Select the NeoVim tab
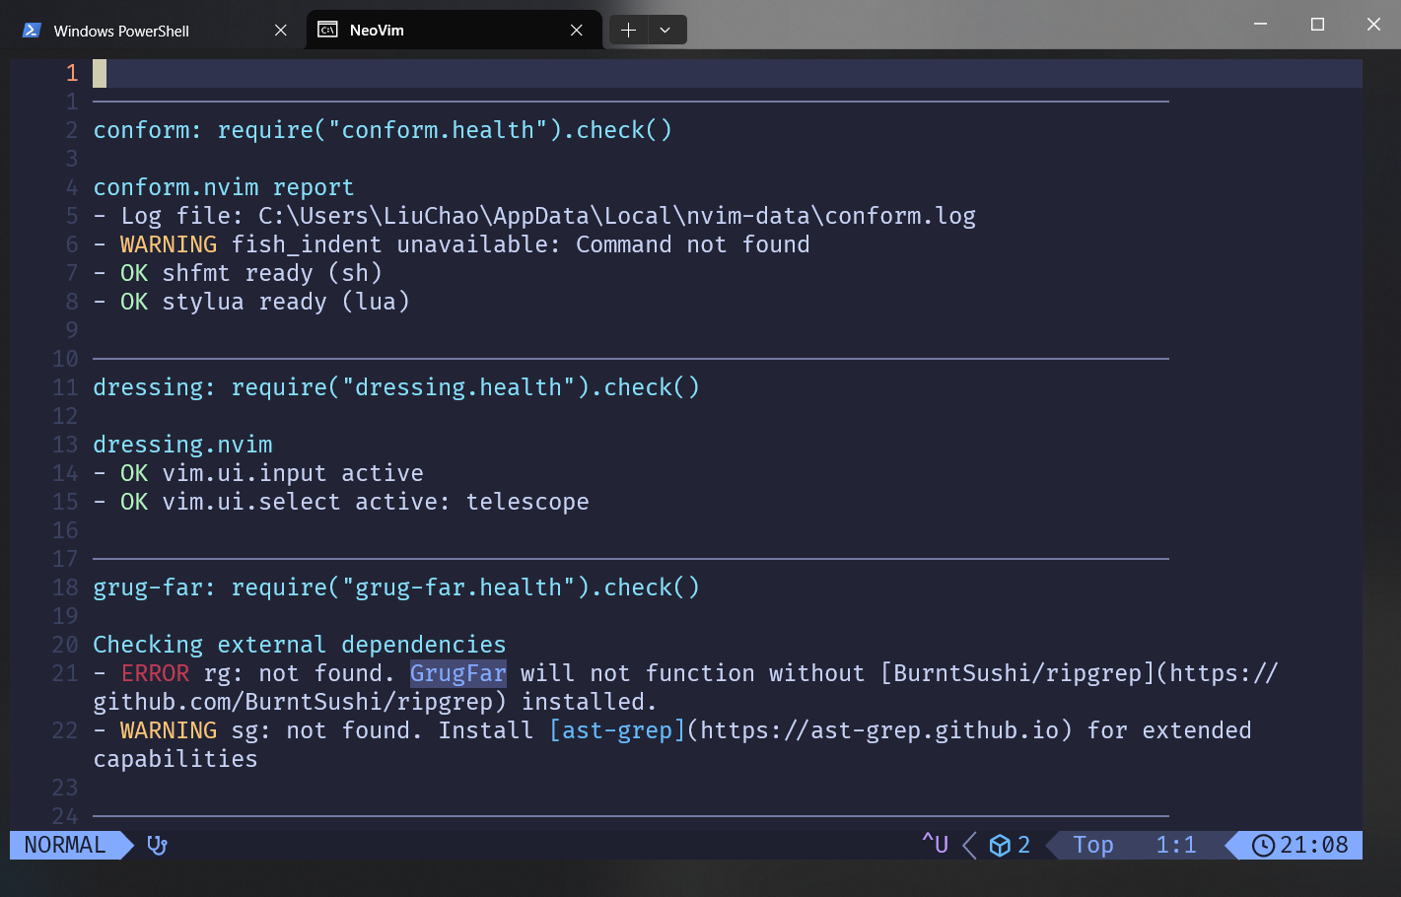The width and height of the screenshot is (1401, 897). tap(454, 31)
